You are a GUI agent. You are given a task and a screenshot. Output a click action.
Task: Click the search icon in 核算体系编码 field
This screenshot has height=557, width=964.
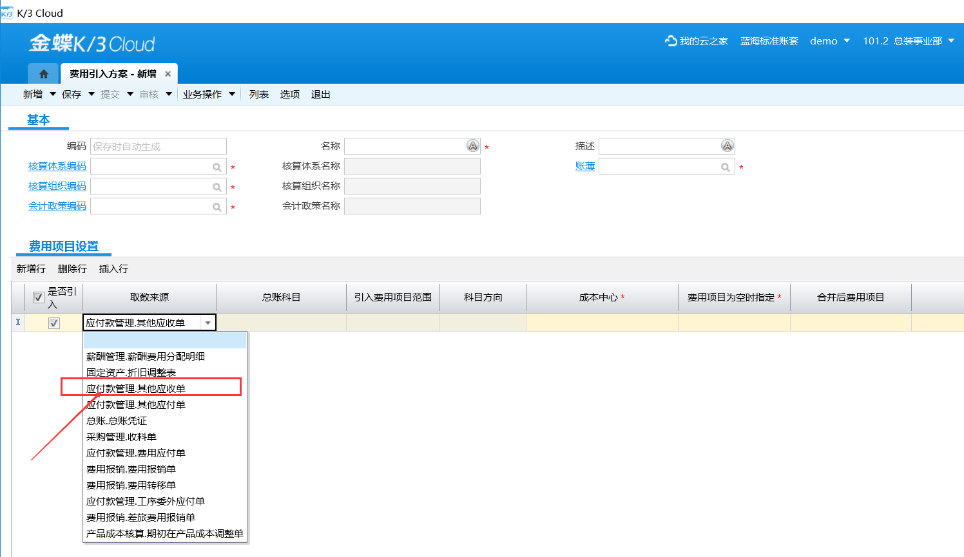(x=217, y=167)
